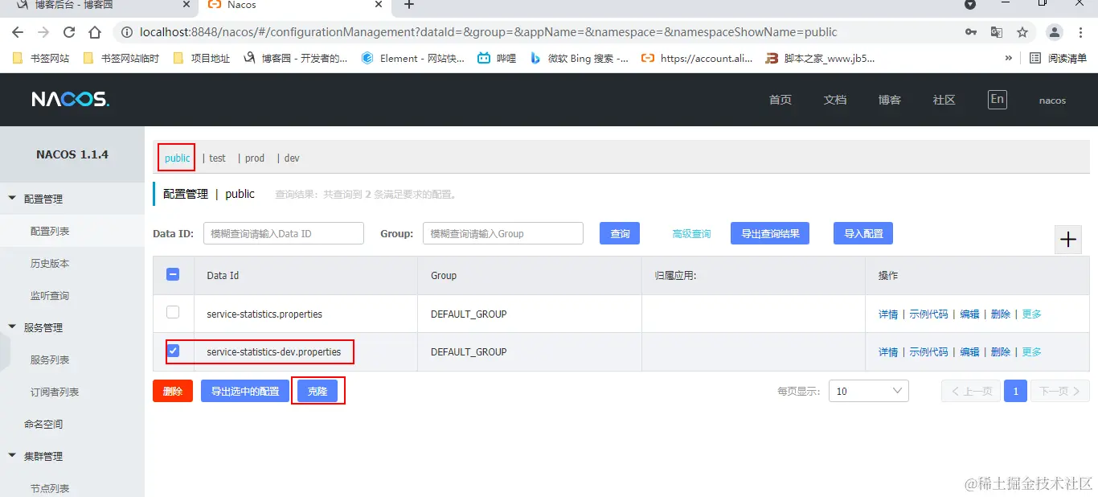
Task: Open site information icon in address bar
Action: tap(126, 32)
